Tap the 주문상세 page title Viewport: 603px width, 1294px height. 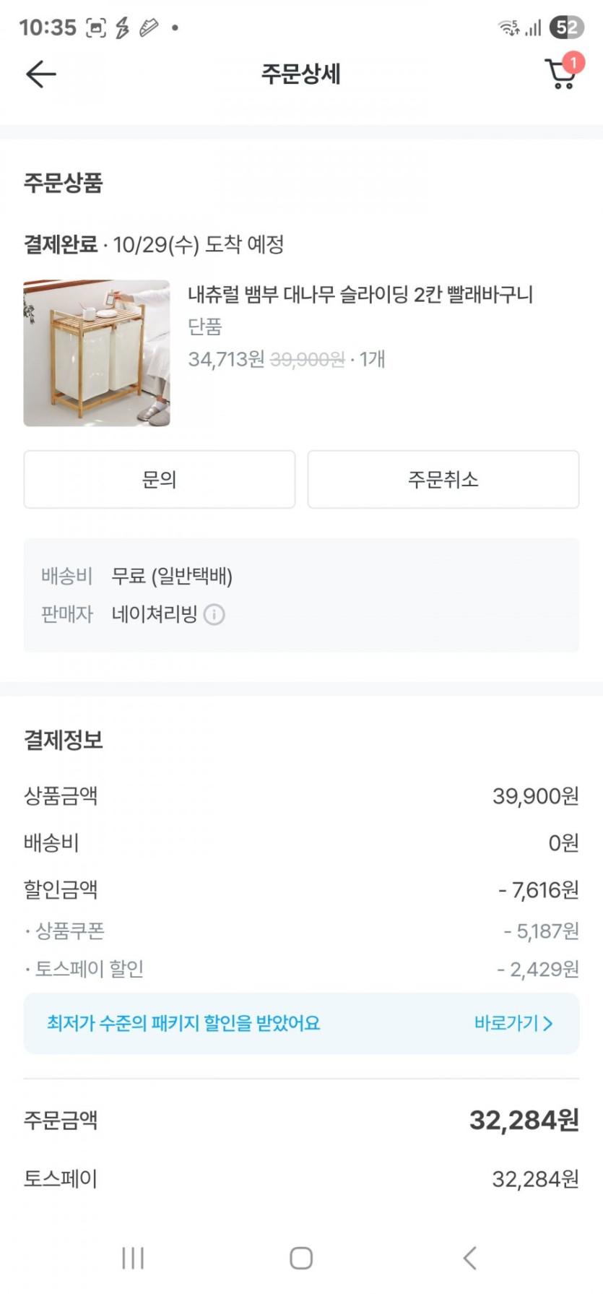(300, 74)
